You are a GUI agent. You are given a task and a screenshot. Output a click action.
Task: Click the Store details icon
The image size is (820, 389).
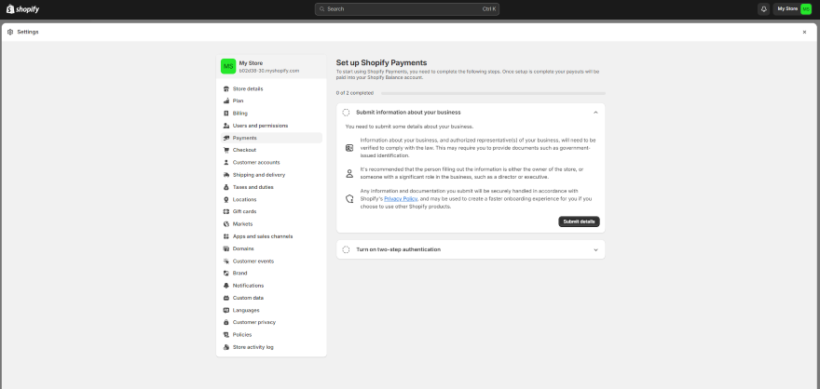point(225,88)
